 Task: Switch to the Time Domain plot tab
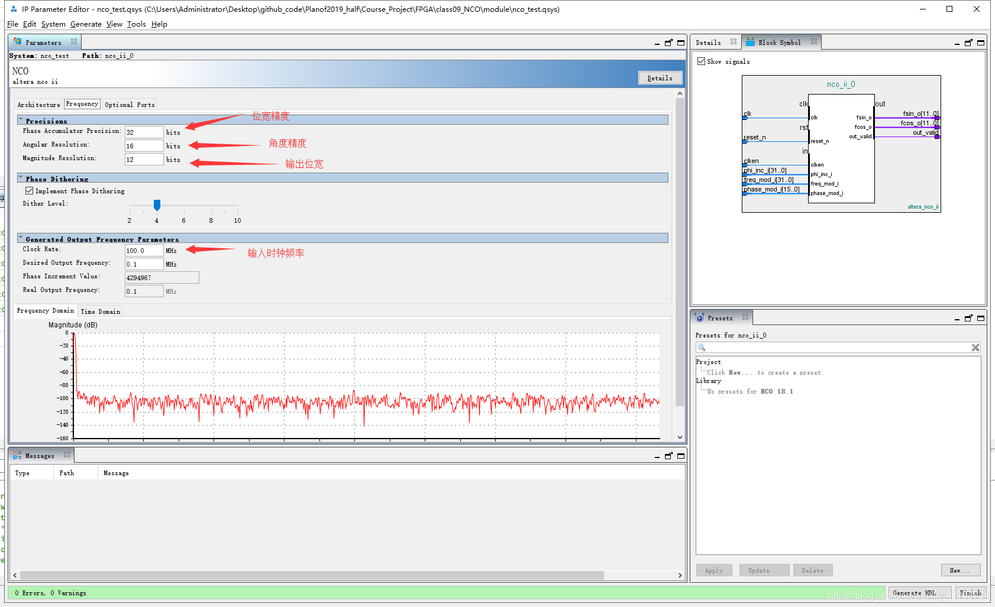tap(100, 311)
